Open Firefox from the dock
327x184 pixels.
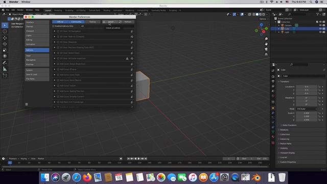point(87,177)
